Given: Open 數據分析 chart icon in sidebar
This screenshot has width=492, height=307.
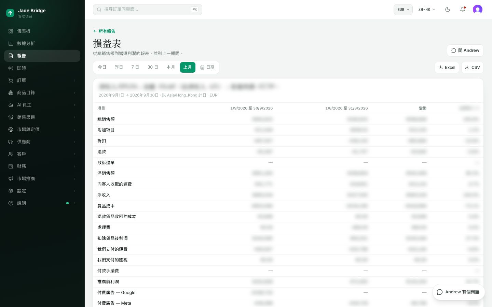Looking at the screenshot, I should (x=11, y=43).
